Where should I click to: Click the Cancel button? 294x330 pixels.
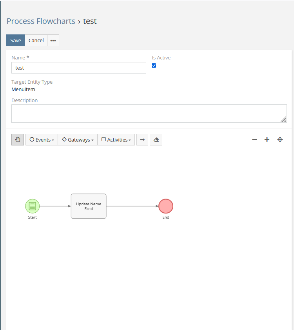[36, 40]
